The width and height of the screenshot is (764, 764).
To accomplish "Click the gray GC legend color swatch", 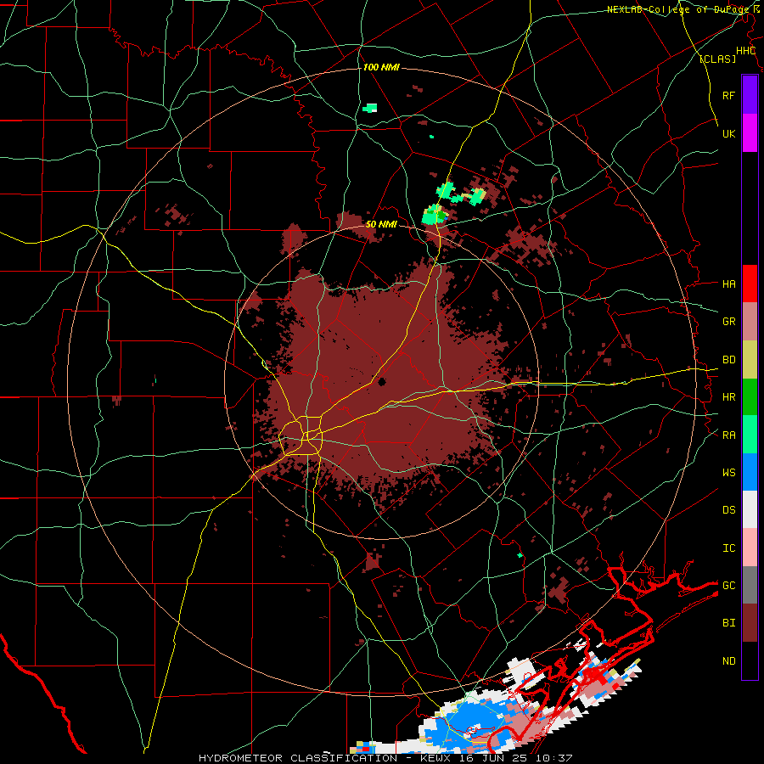I will pyautogui.click(x=750, y=585).
